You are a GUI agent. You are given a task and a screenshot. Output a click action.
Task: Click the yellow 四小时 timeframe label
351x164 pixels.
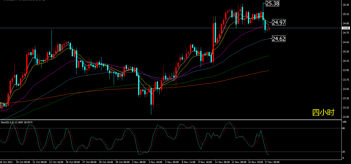click(323, 112)
